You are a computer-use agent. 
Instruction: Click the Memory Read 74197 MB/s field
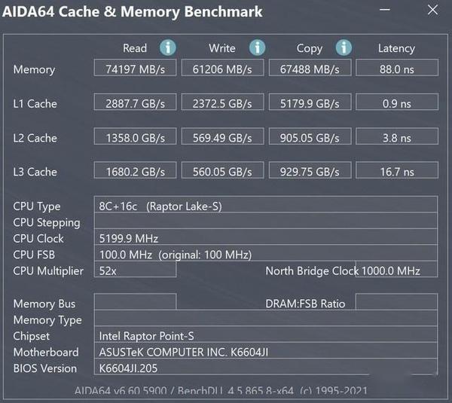tap(135, 69)
